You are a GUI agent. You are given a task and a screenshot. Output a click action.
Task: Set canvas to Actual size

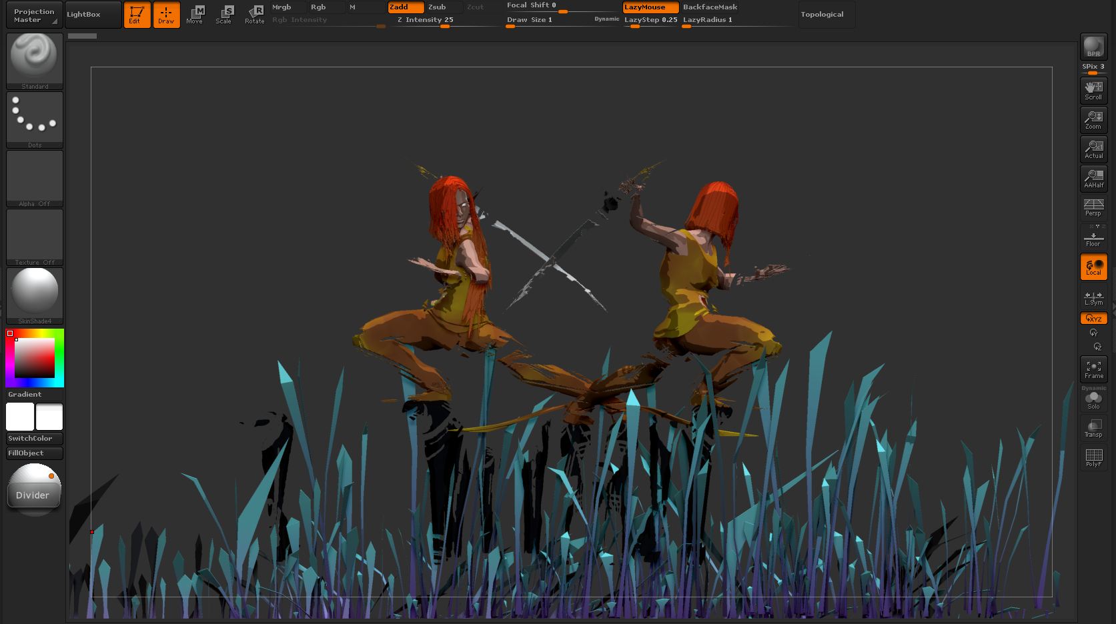(x=1093, y=149)
